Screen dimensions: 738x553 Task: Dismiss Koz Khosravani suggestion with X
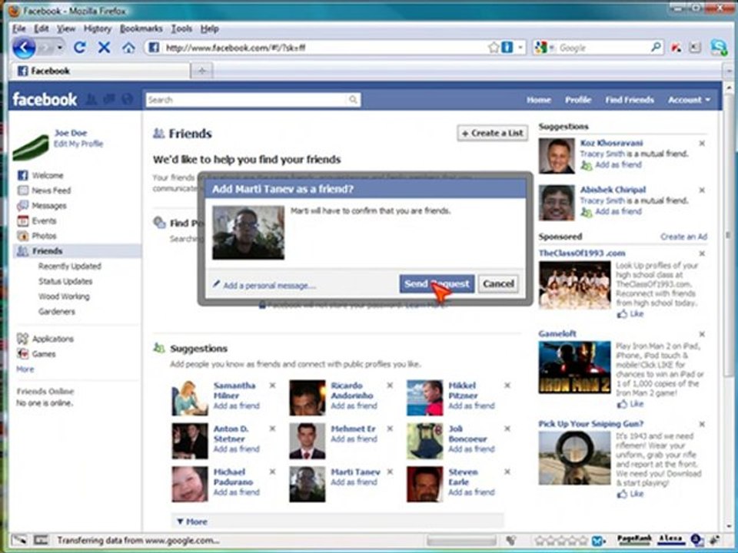[x=702, y=144]
